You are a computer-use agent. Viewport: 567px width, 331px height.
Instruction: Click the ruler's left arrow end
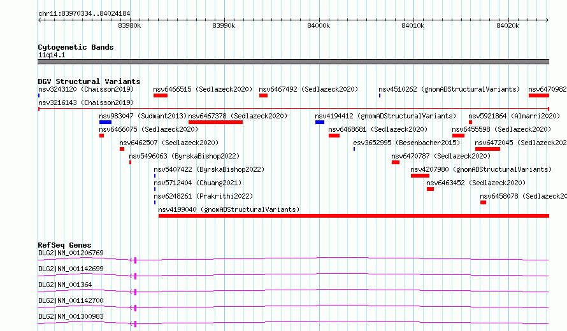tap(39, 20)
